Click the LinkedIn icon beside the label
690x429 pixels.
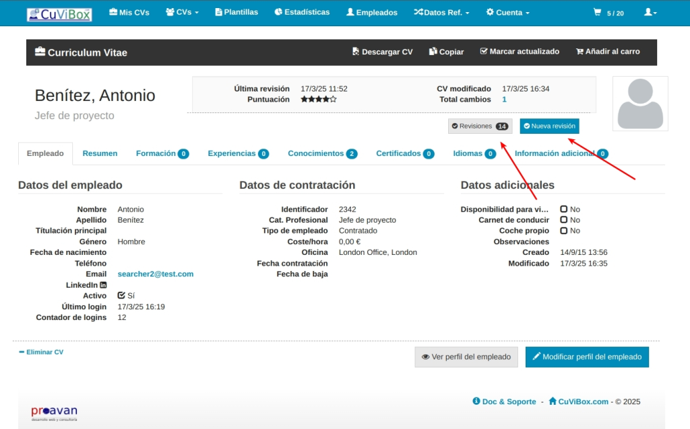pos(103,285)
